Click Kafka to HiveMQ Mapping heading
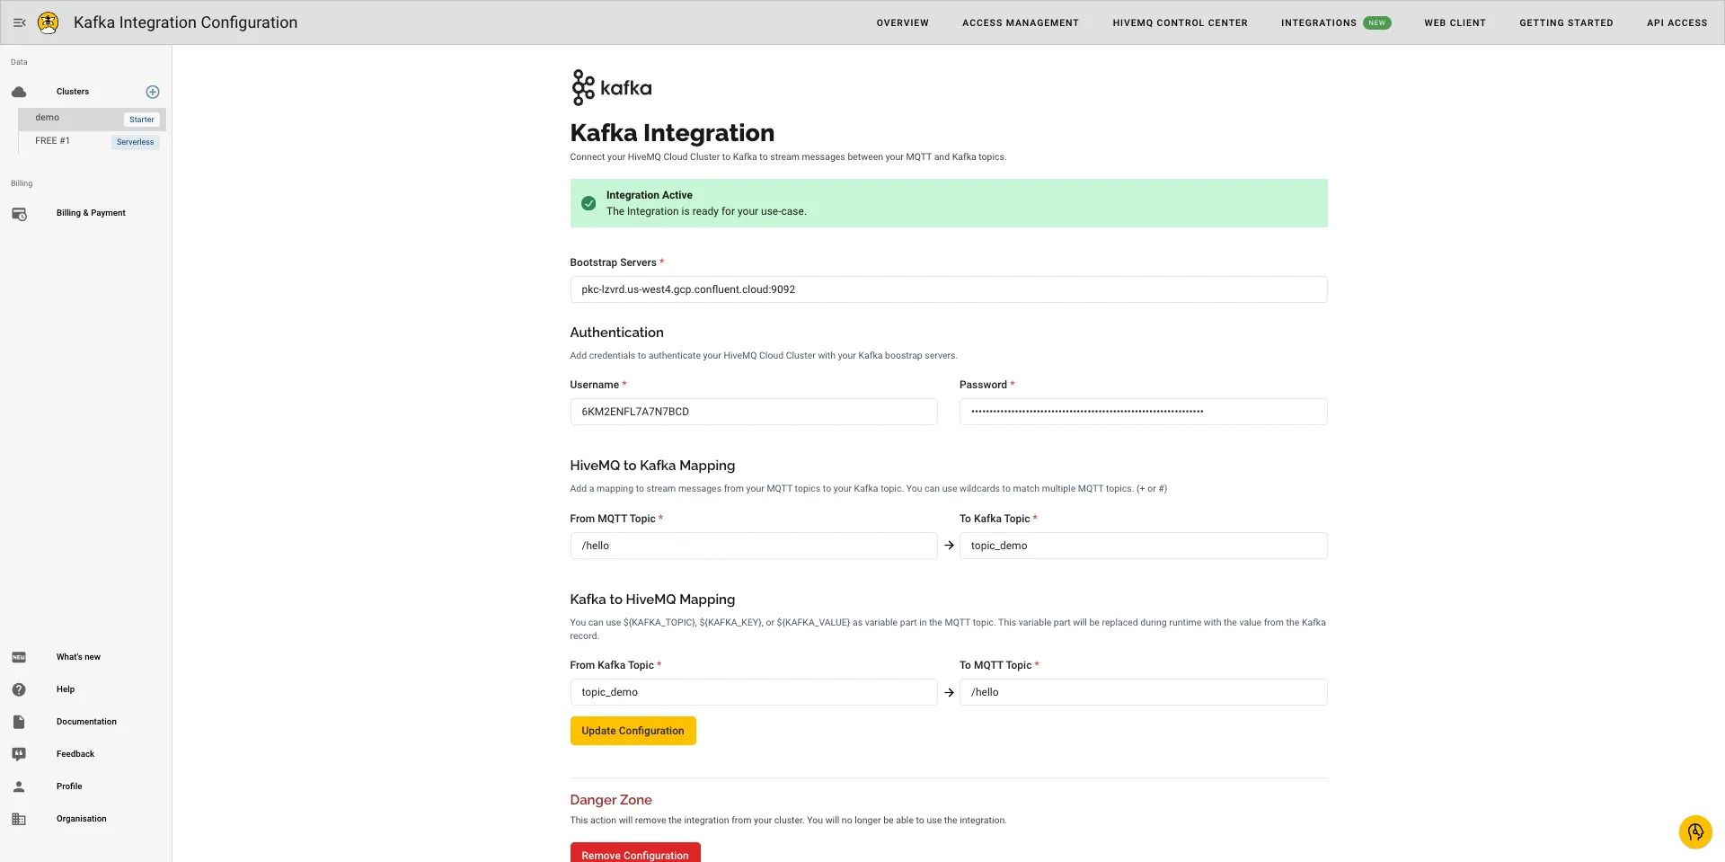Image resolution: width=1725 pixels, height=862 pixels. pyautogui.click(x=652, y=600)
